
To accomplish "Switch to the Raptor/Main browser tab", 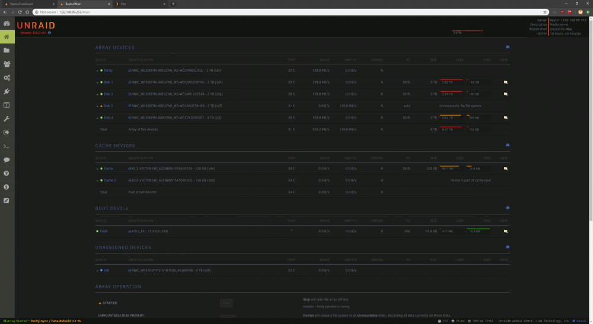I will pyautogui.click(x=84, y=4).
